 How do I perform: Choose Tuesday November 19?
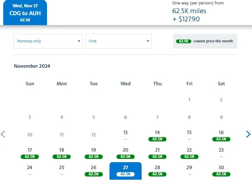93,153
